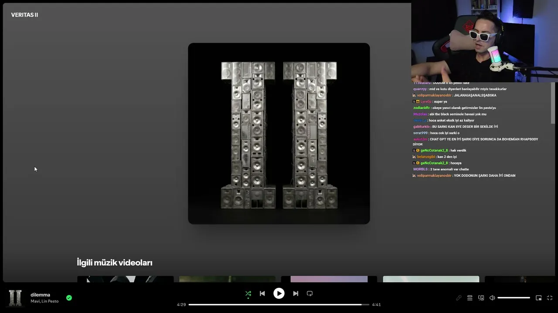Open the song title dilemma

point(40,295)
